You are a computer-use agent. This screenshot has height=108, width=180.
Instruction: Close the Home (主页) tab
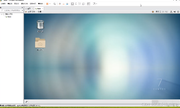pos(32,9)
